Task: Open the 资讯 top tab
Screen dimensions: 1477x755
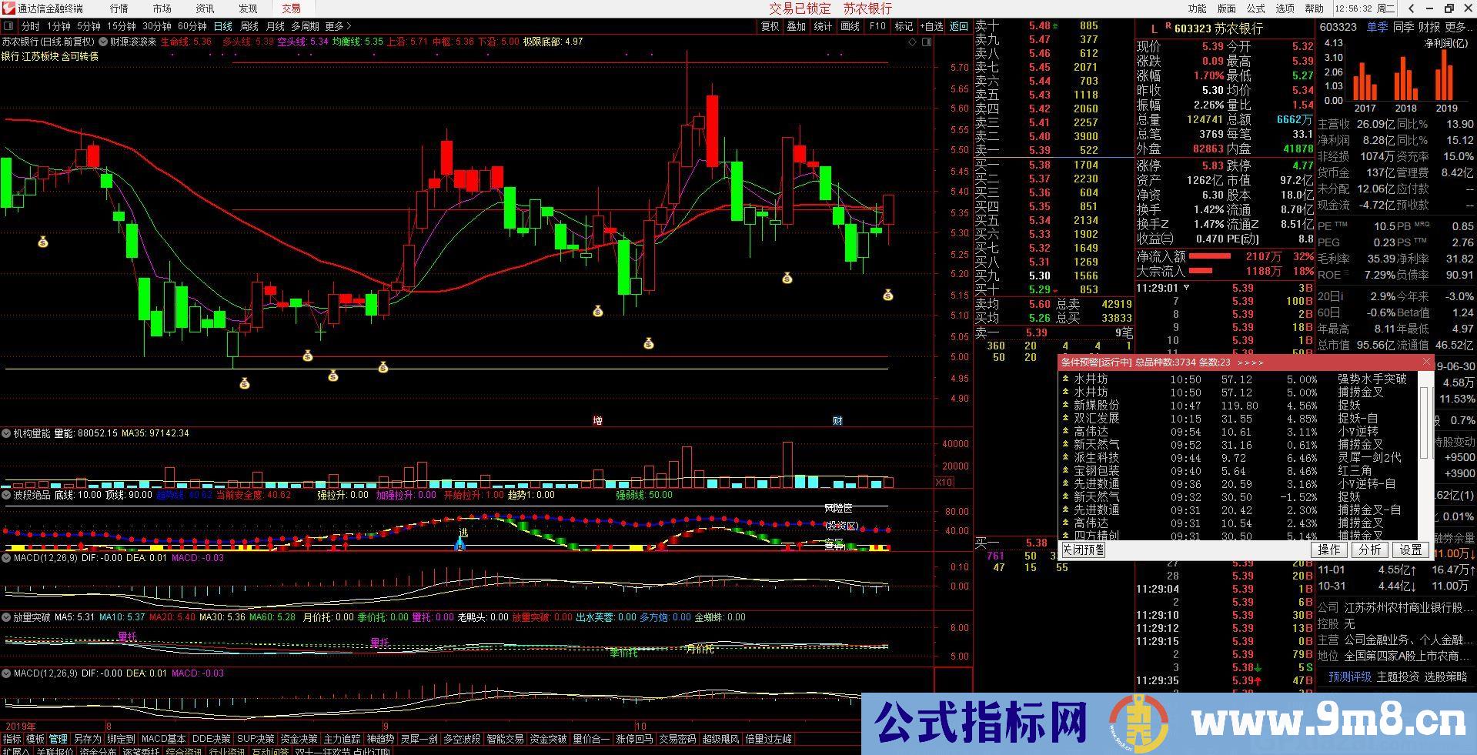Action: point(205,8)
